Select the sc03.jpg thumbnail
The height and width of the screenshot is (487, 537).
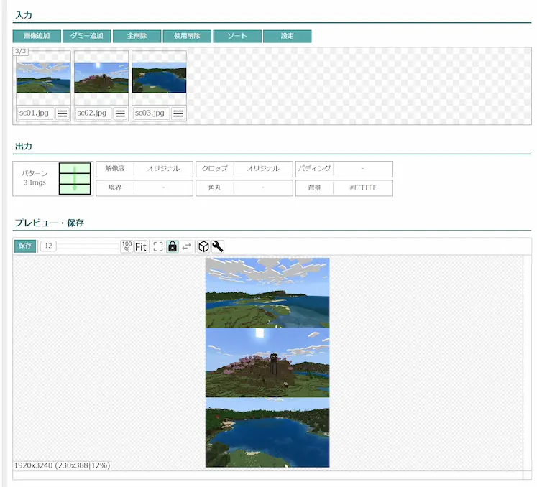(x=160, y=78)
